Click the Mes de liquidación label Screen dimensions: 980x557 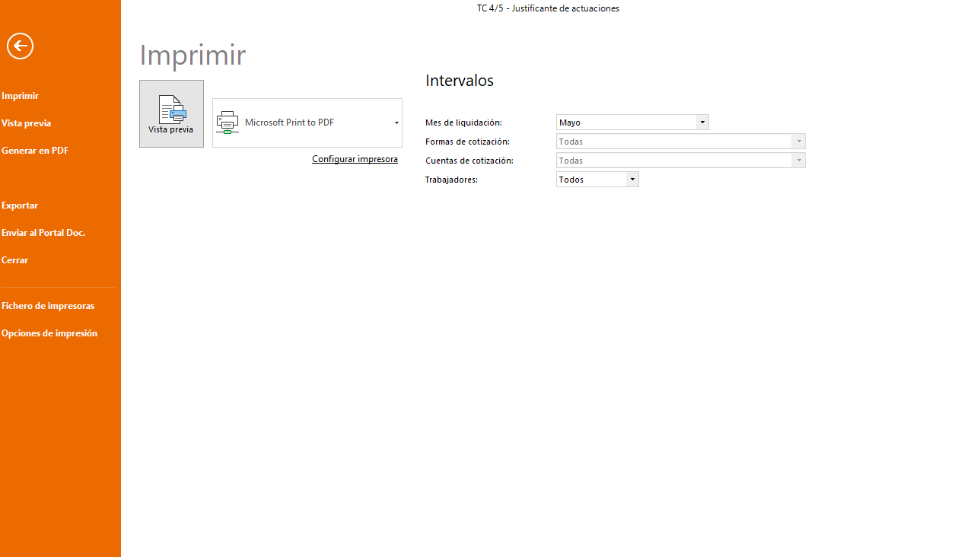point(463,123)
